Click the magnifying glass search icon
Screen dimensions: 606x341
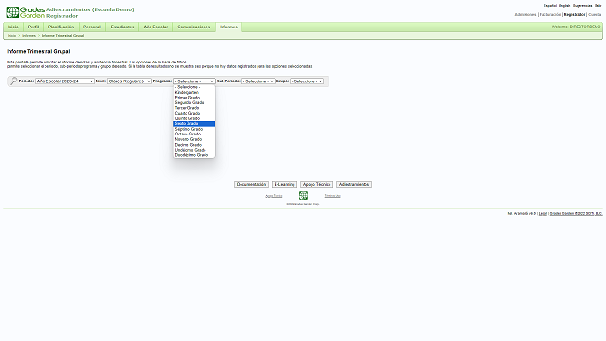pos(13,81)
